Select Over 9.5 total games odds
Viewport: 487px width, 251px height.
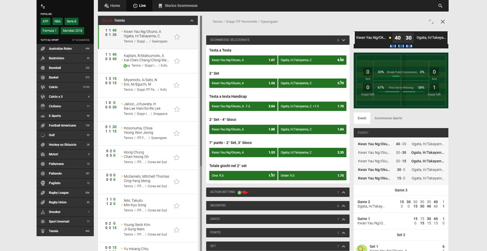[x=243, y=175]
